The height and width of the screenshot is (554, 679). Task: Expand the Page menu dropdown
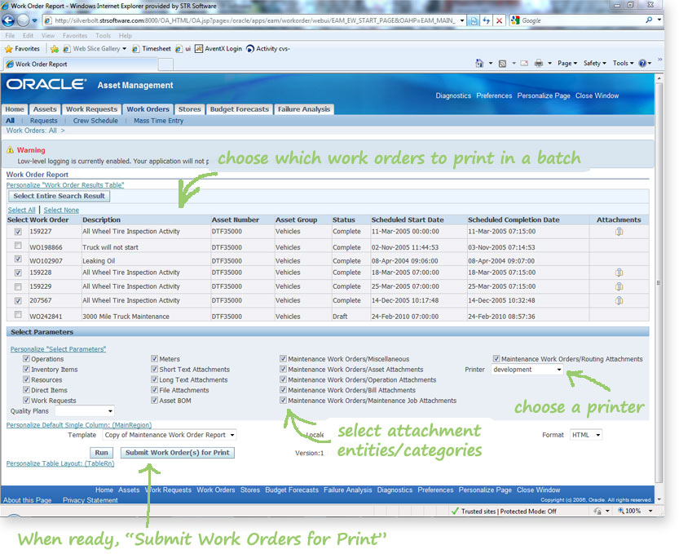click(567, 64)
